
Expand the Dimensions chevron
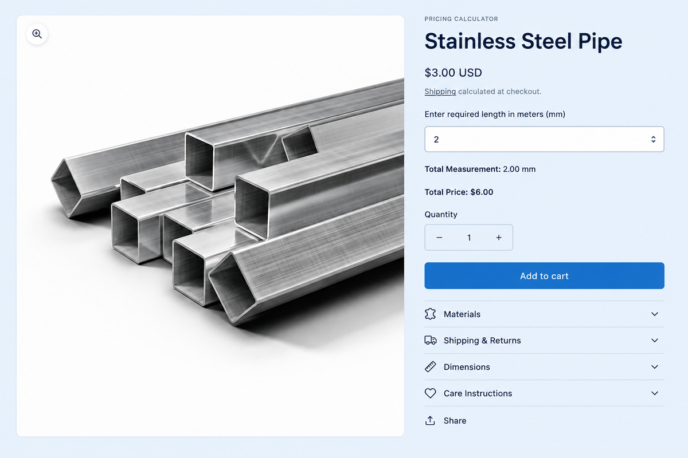point(655,367)
